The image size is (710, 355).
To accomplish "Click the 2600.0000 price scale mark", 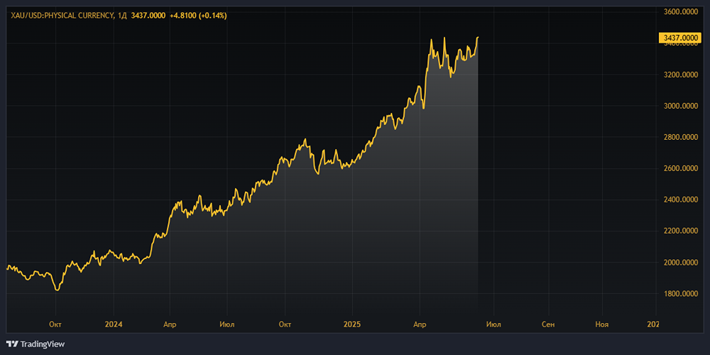I will point(681,168).
